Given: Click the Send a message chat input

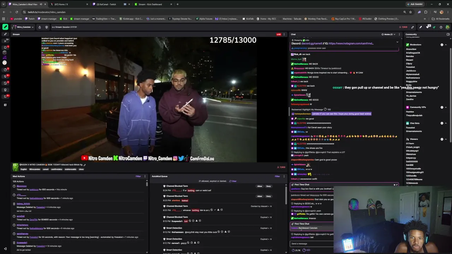Looking at the screenshot, I should tap(312, 244).
